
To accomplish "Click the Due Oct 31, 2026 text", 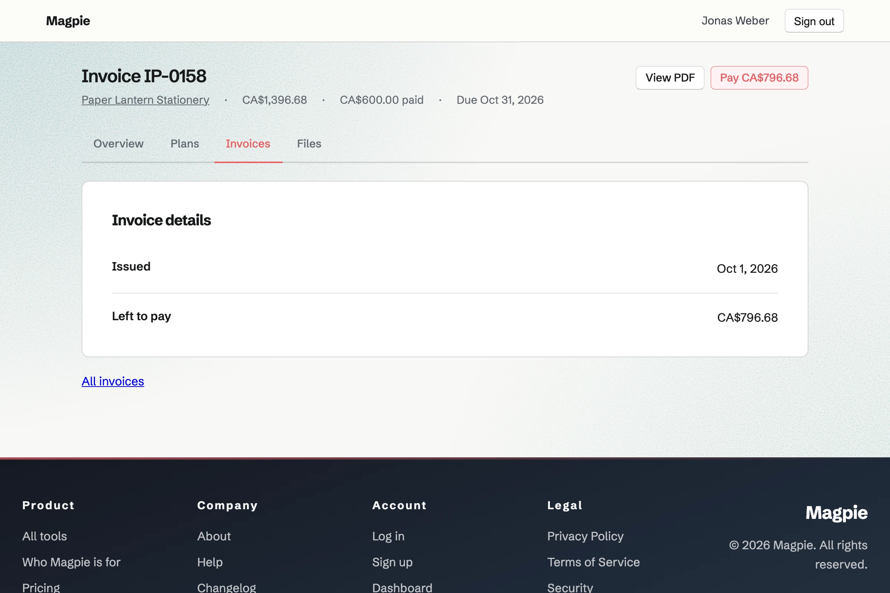I will tap(500, 100).
